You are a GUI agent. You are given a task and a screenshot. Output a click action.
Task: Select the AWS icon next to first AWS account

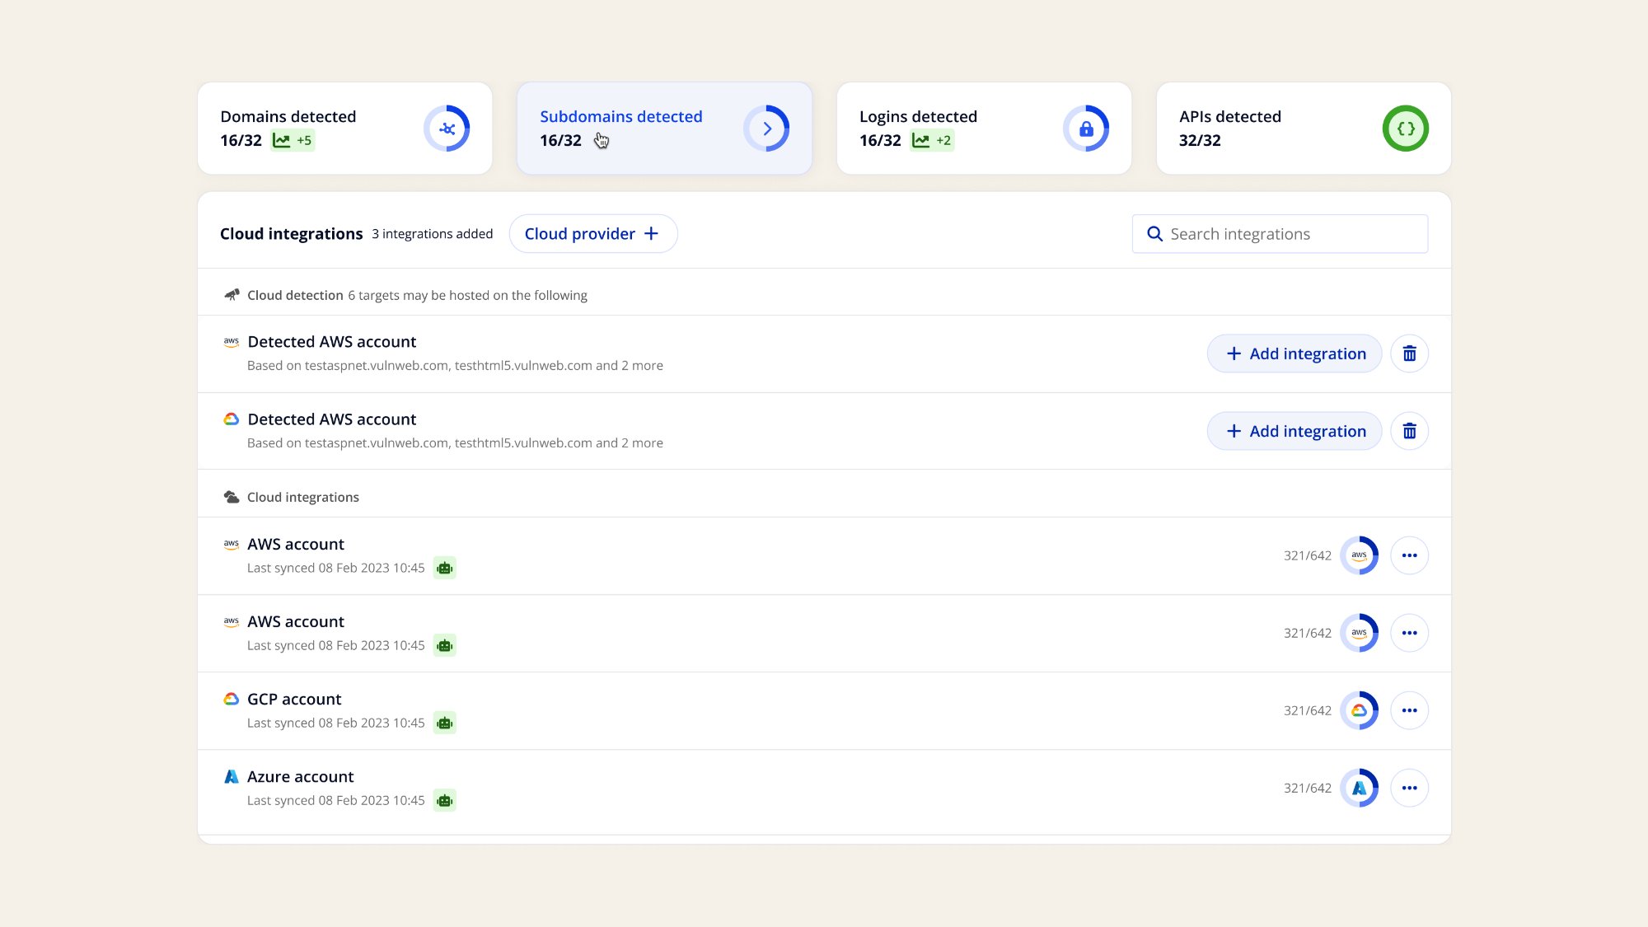(x=232, y=544)
